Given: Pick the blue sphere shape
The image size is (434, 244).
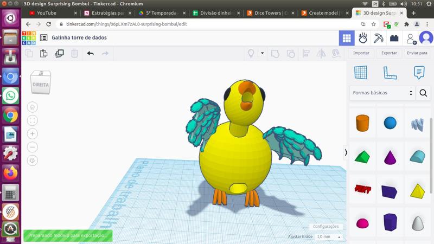Looking at the screenshot, I should pyautogui.click(x=390, y=123).
